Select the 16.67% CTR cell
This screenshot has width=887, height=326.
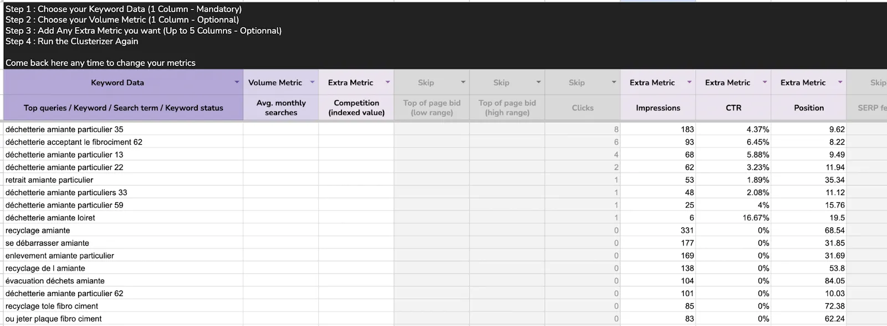[x=756, y=218]
